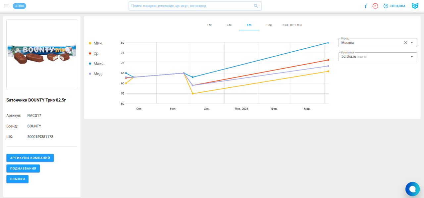
Task: Switch chart period to 3М
Action: (x=229, y=25)
